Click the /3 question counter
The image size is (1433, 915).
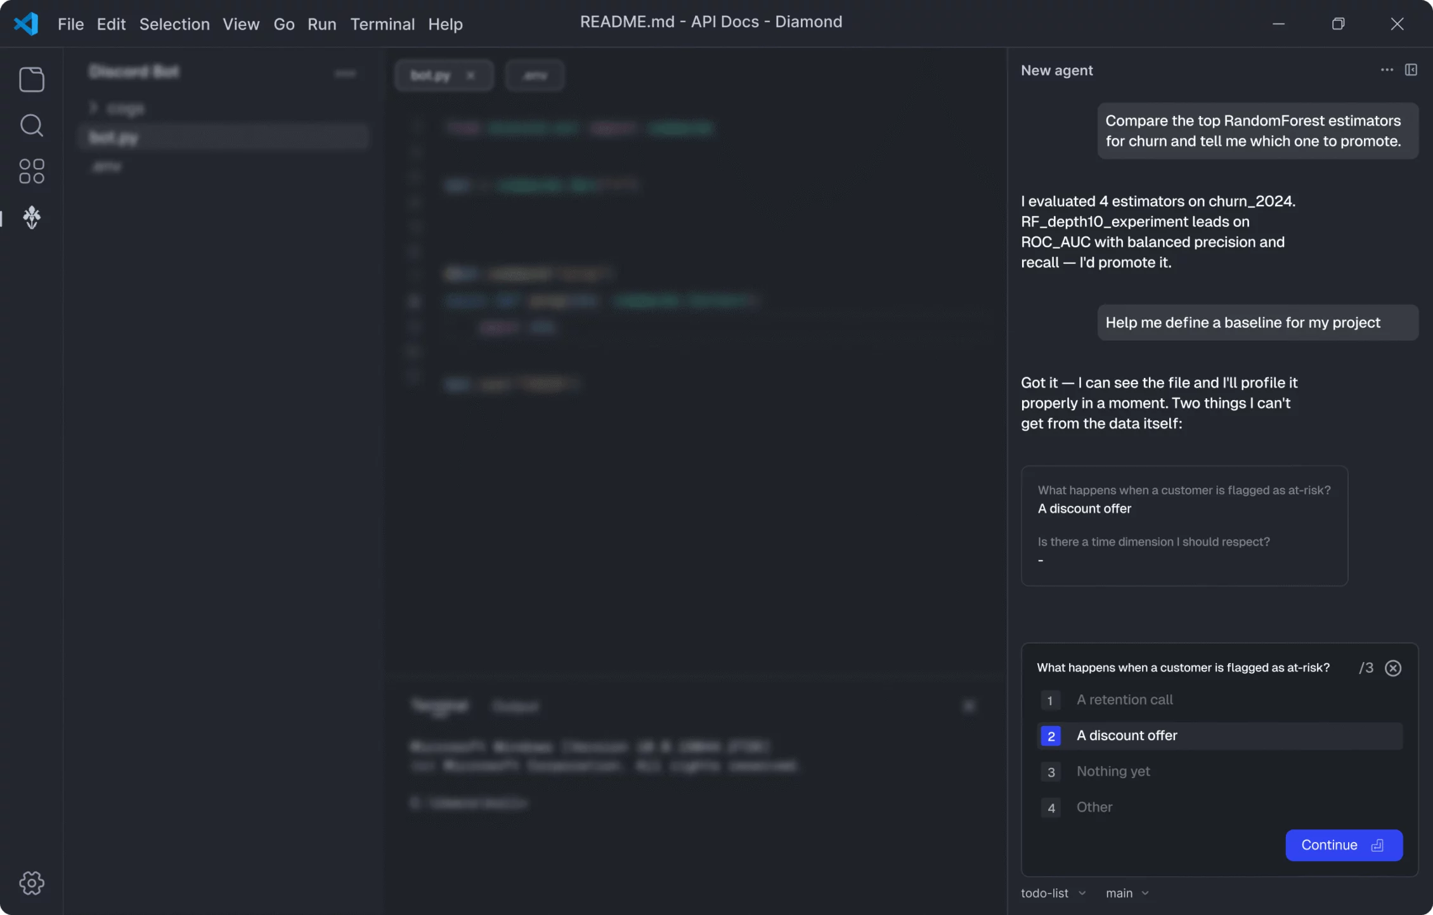pyautogui.click(x=1366, y=668)
